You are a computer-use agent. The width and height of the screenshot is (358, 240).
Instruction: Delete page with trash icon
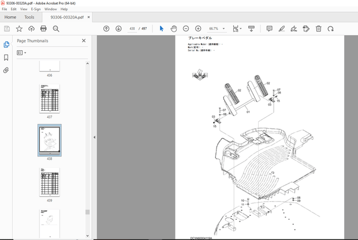(319, 28)
